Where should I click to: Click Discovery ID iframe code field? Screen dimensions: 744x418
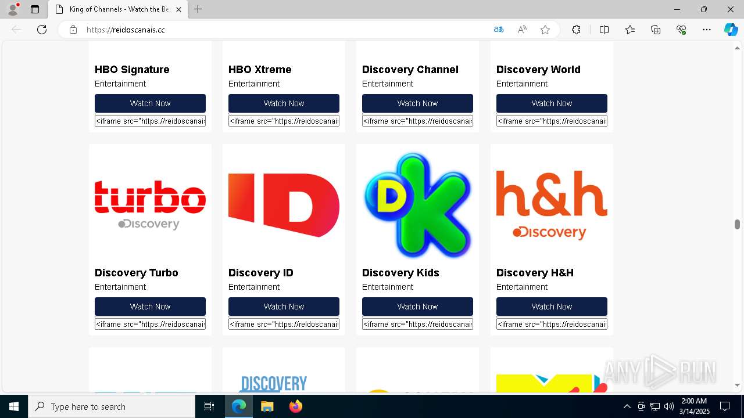[284, 324]
